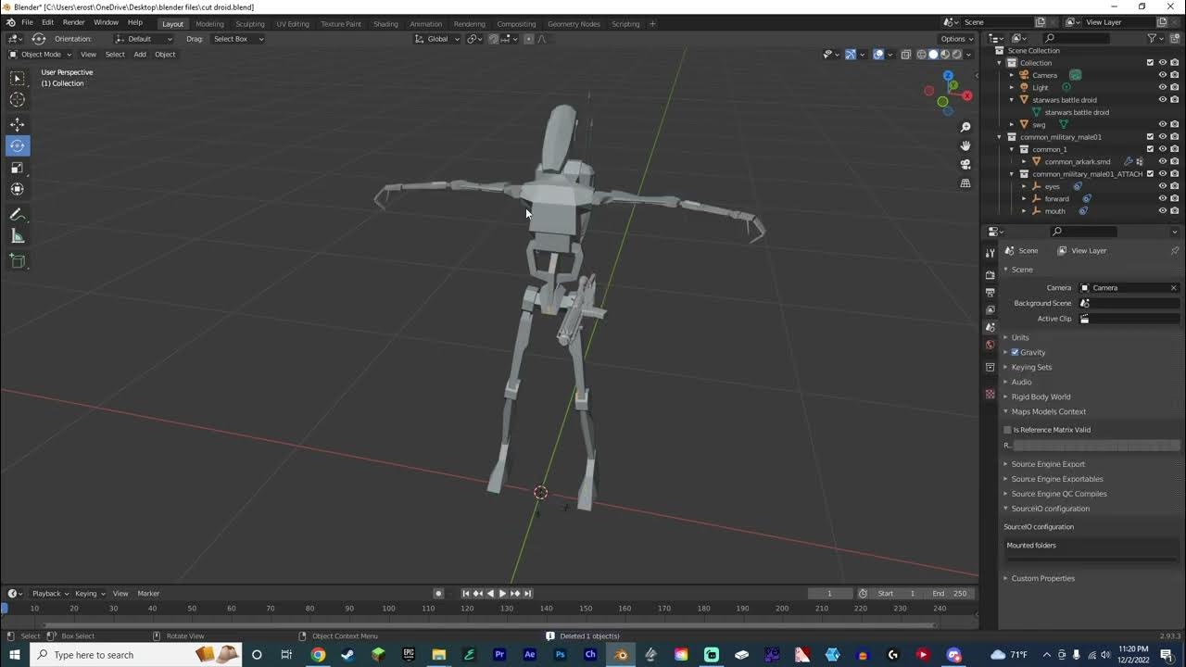The height and width of the screenshot is (667, 1186).
Task: Enable Is Reference Matrix Valid checkbox
Action: coord(1007,430)
